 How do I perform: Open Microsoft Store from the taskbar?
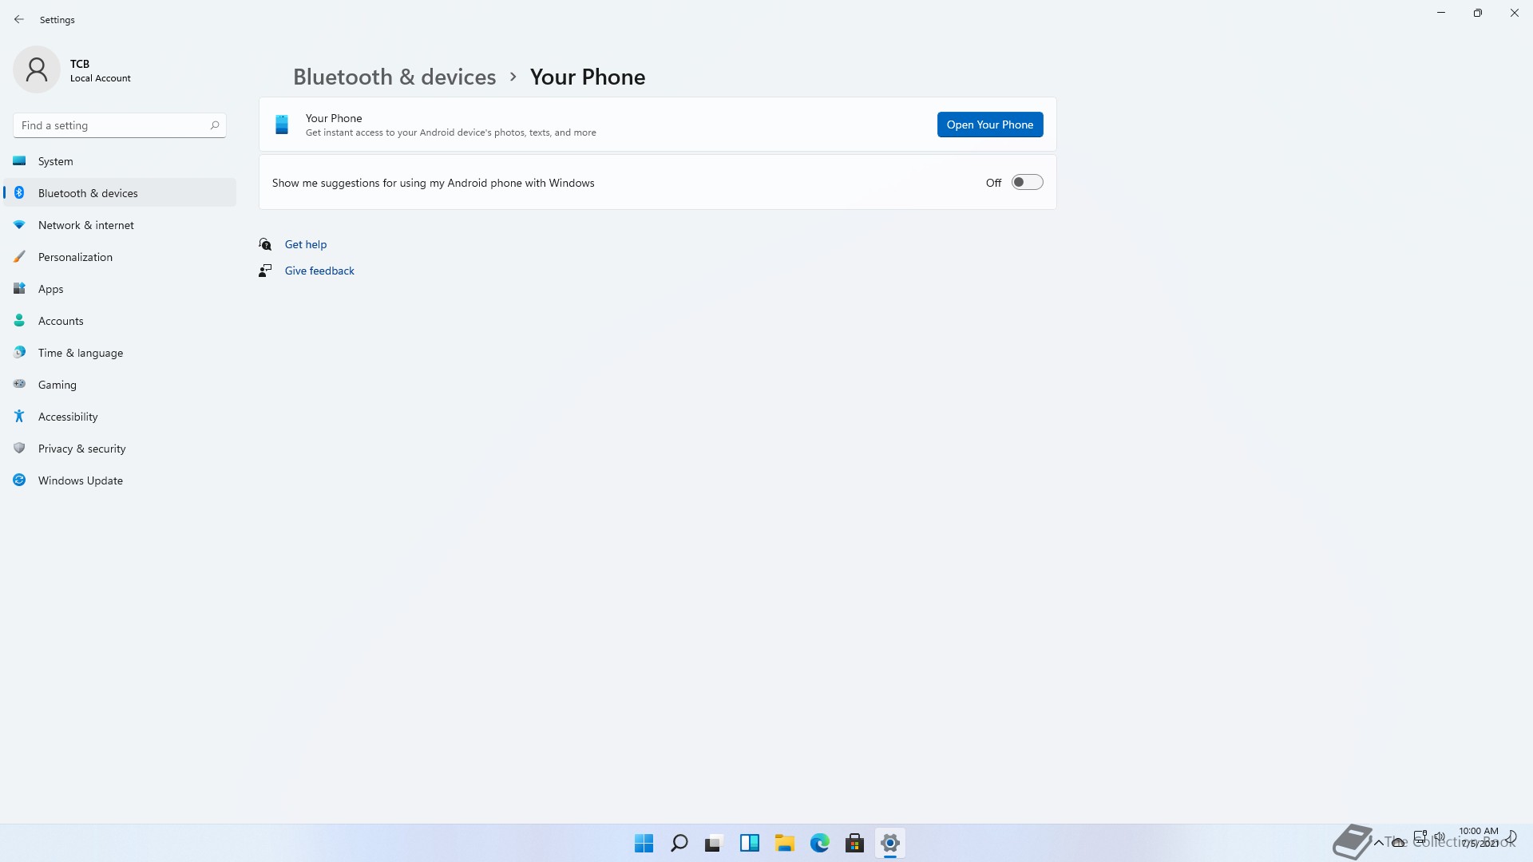854,843
